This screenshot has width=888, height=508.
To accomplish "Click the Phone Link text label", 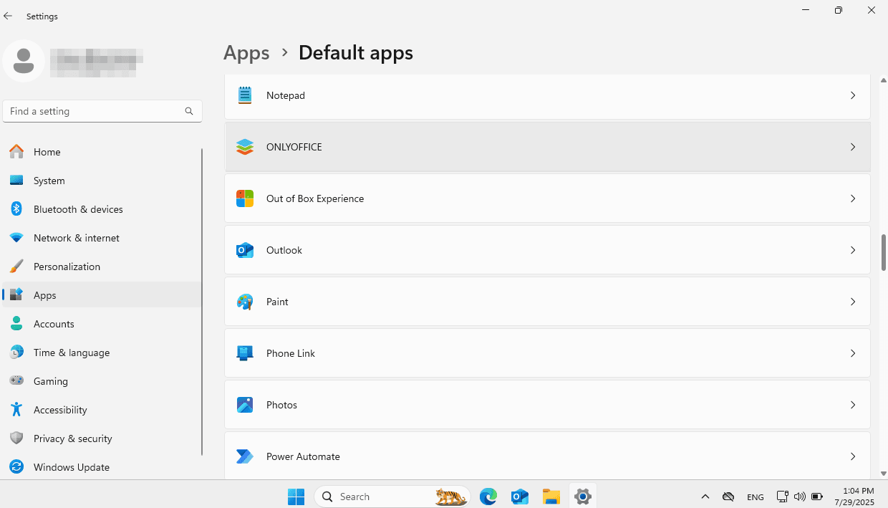I will [291, 353].
